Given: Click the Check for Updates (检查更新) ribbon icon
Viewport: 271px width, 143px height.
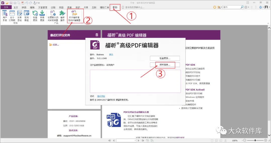Looking at the screenshot, I should [x=35, y=16].
